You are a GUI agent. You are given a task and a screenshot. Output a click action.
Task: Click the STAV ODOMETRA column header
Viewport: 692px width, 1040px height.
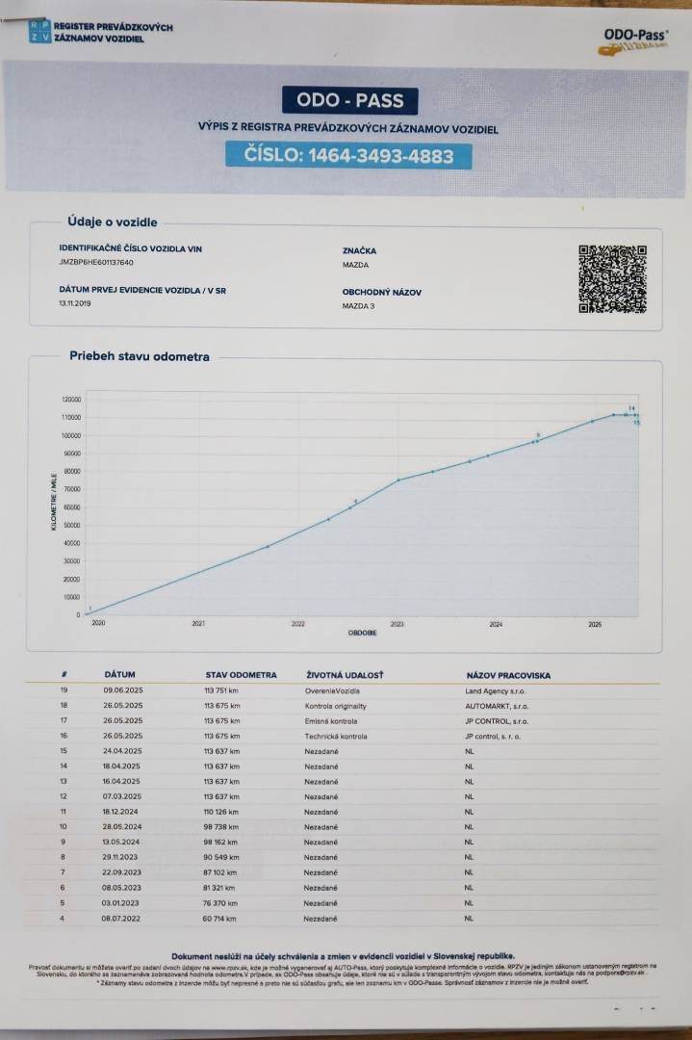pos(241,675)
